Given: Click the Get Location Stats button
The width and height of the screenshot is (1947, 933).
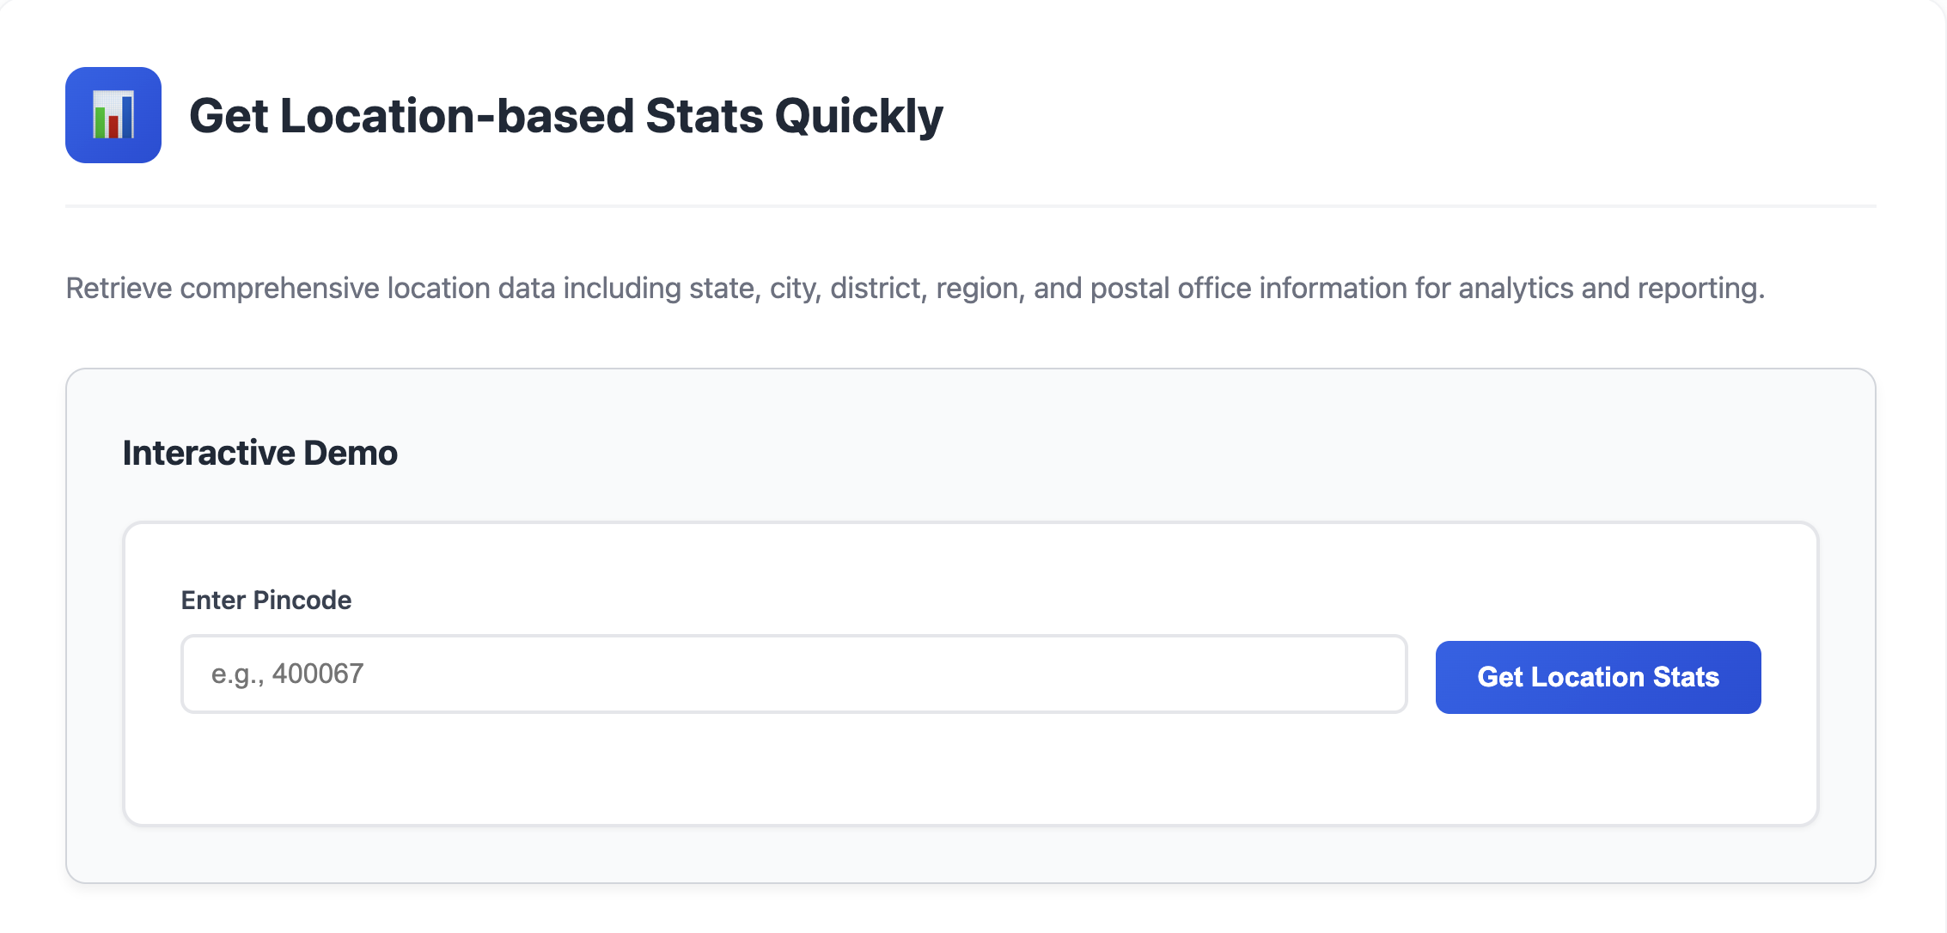Looking at the screenshot, I should coord(1597,677).
